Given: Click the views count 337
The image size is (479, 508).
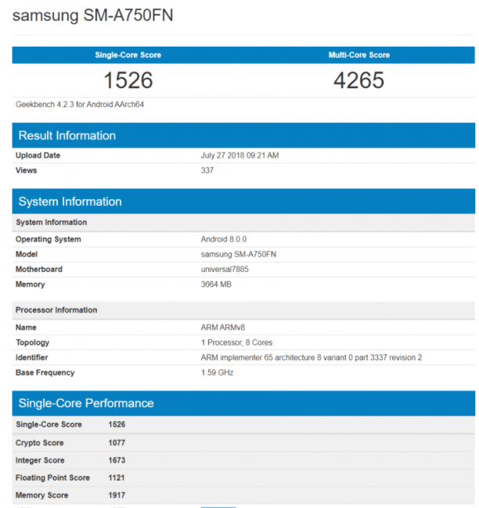Looking at the screenshot, I should coord(207,170).
